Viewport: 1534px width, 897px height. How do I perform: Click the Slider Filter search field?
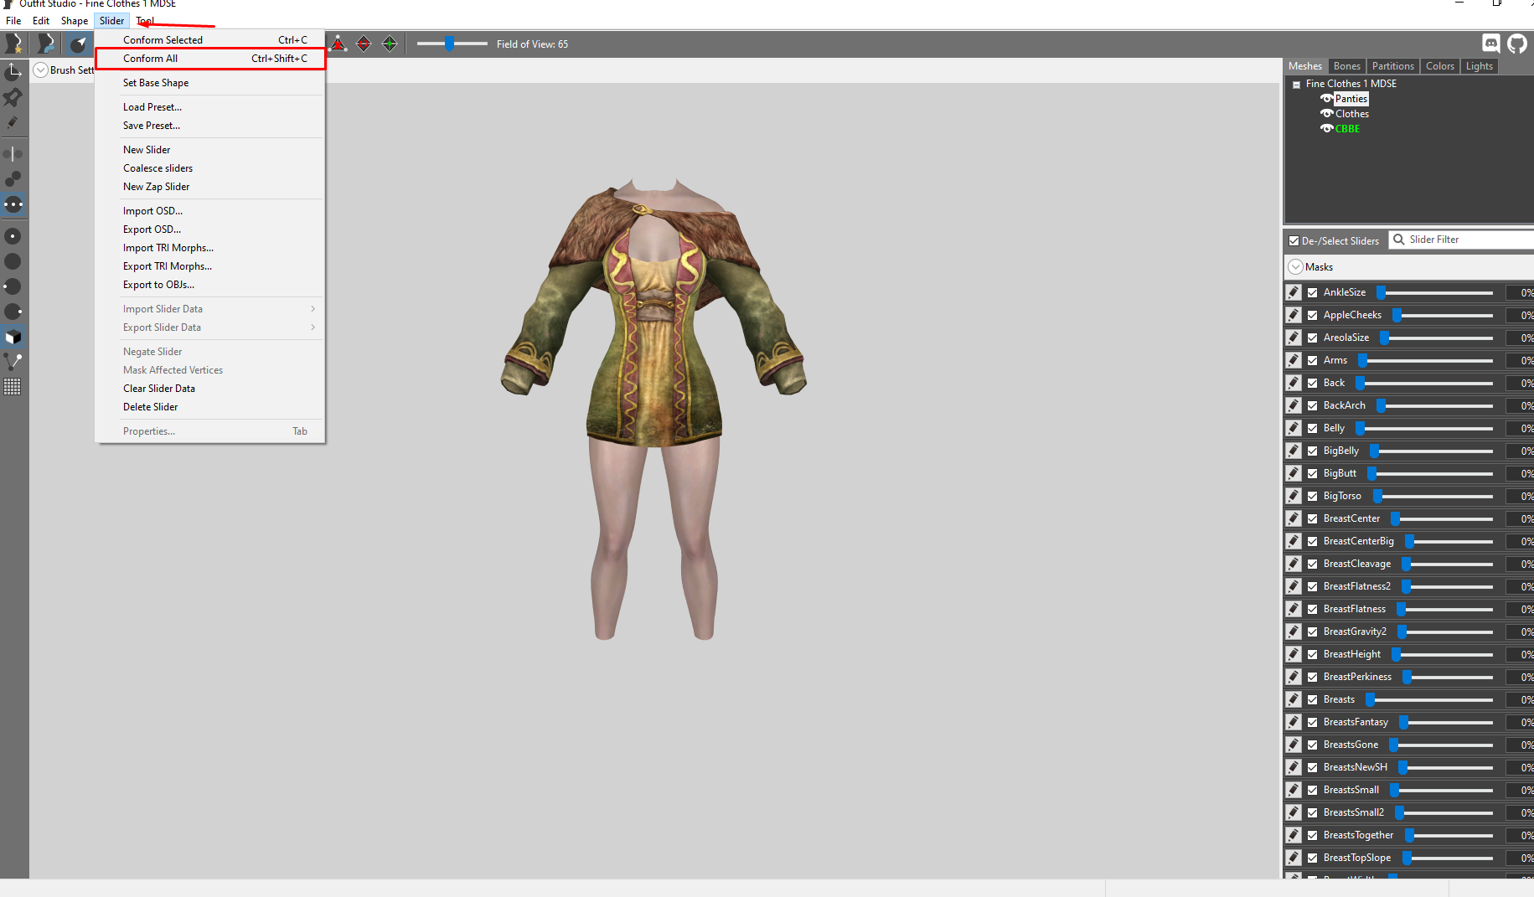click(1462, 240)
